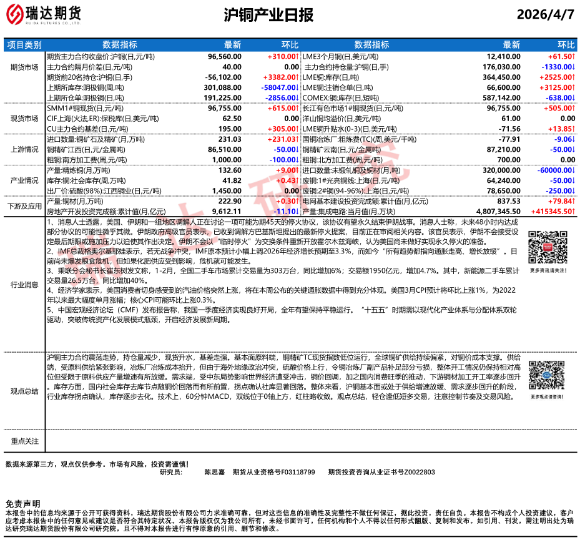Select the 产业情况 category row label

click(24, 180)
